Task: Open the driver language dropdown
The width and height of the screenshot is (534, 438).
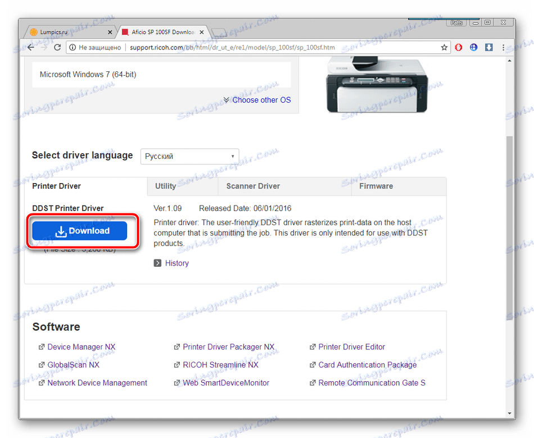Action: (189, 156)
